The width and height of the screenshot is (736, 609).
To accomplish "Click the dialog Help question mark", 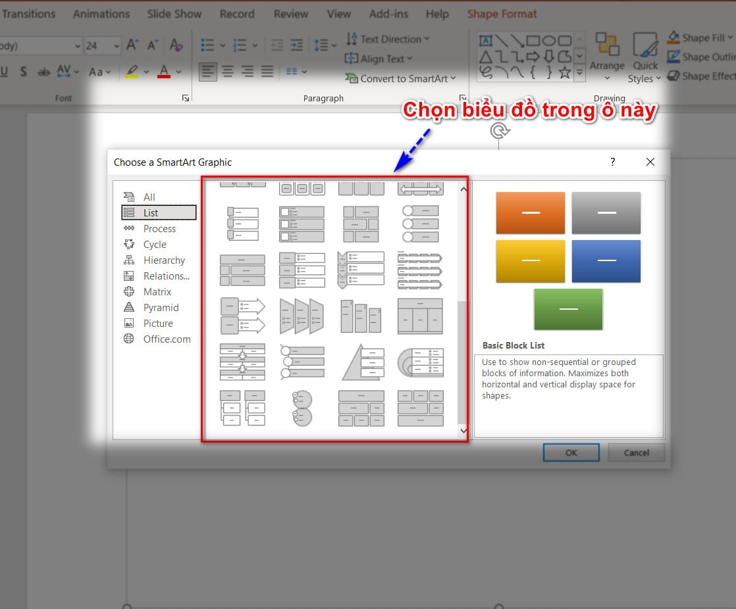I will tap(612, 162).
